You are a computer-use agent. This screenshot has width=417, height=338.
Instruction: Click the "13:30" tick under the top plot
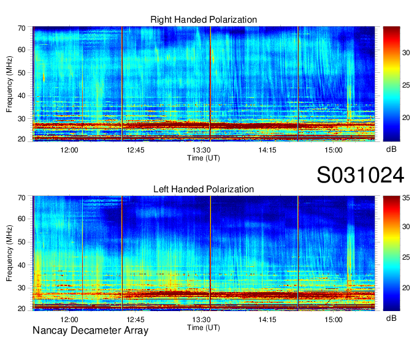tap(201, 150)
